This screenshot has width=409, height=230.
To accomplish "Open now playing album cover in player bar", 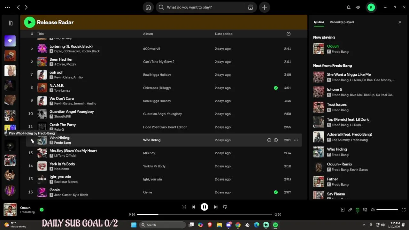I will click(x=10, y=210).
